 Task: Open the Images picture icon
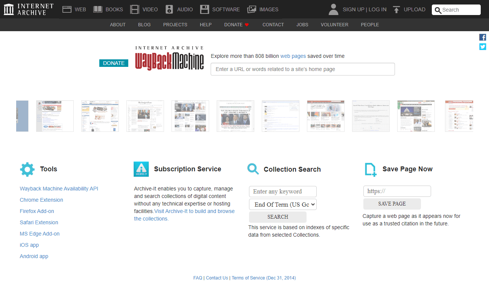tap(252, 9)
